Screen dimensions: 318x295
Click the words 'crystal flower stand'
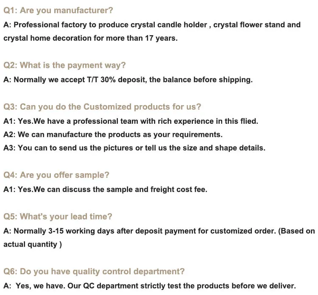248,25
